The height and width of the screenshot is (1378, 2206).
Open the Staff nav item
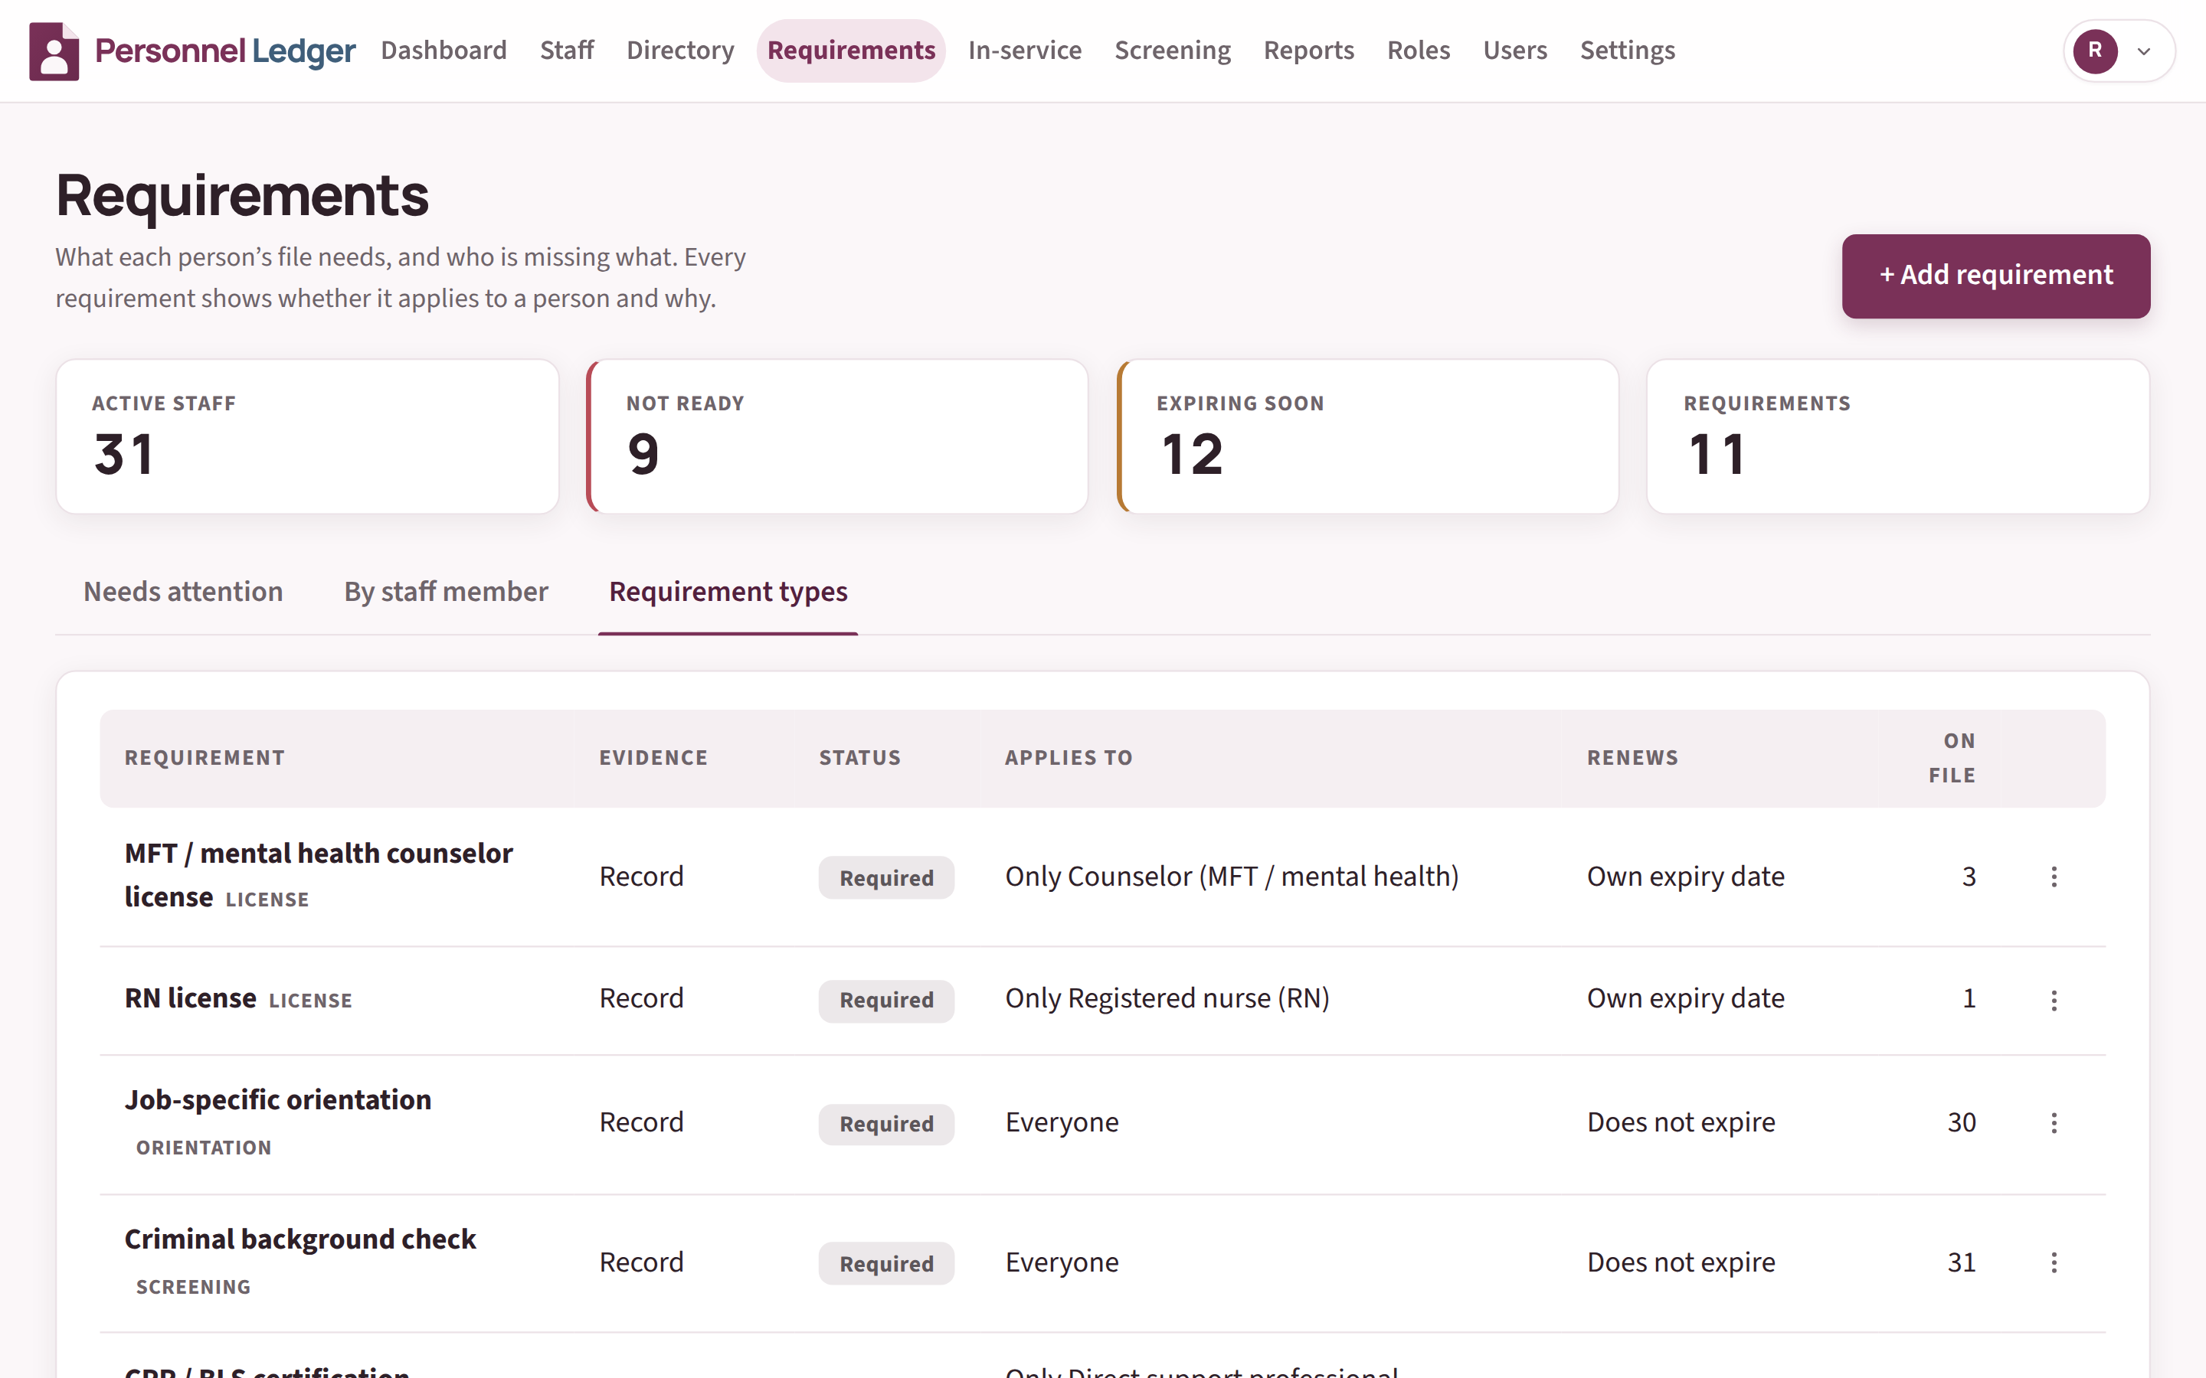[567, 50]
